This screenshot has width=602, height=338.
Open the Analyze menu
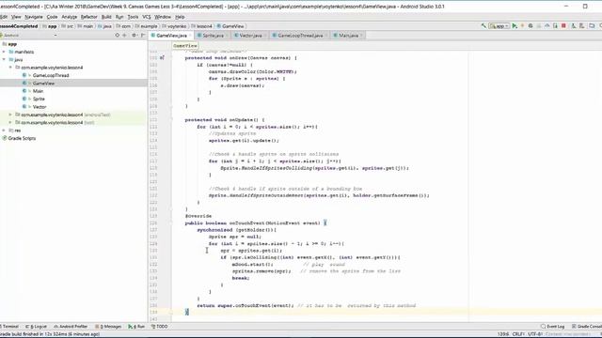(x=69, y=17)
